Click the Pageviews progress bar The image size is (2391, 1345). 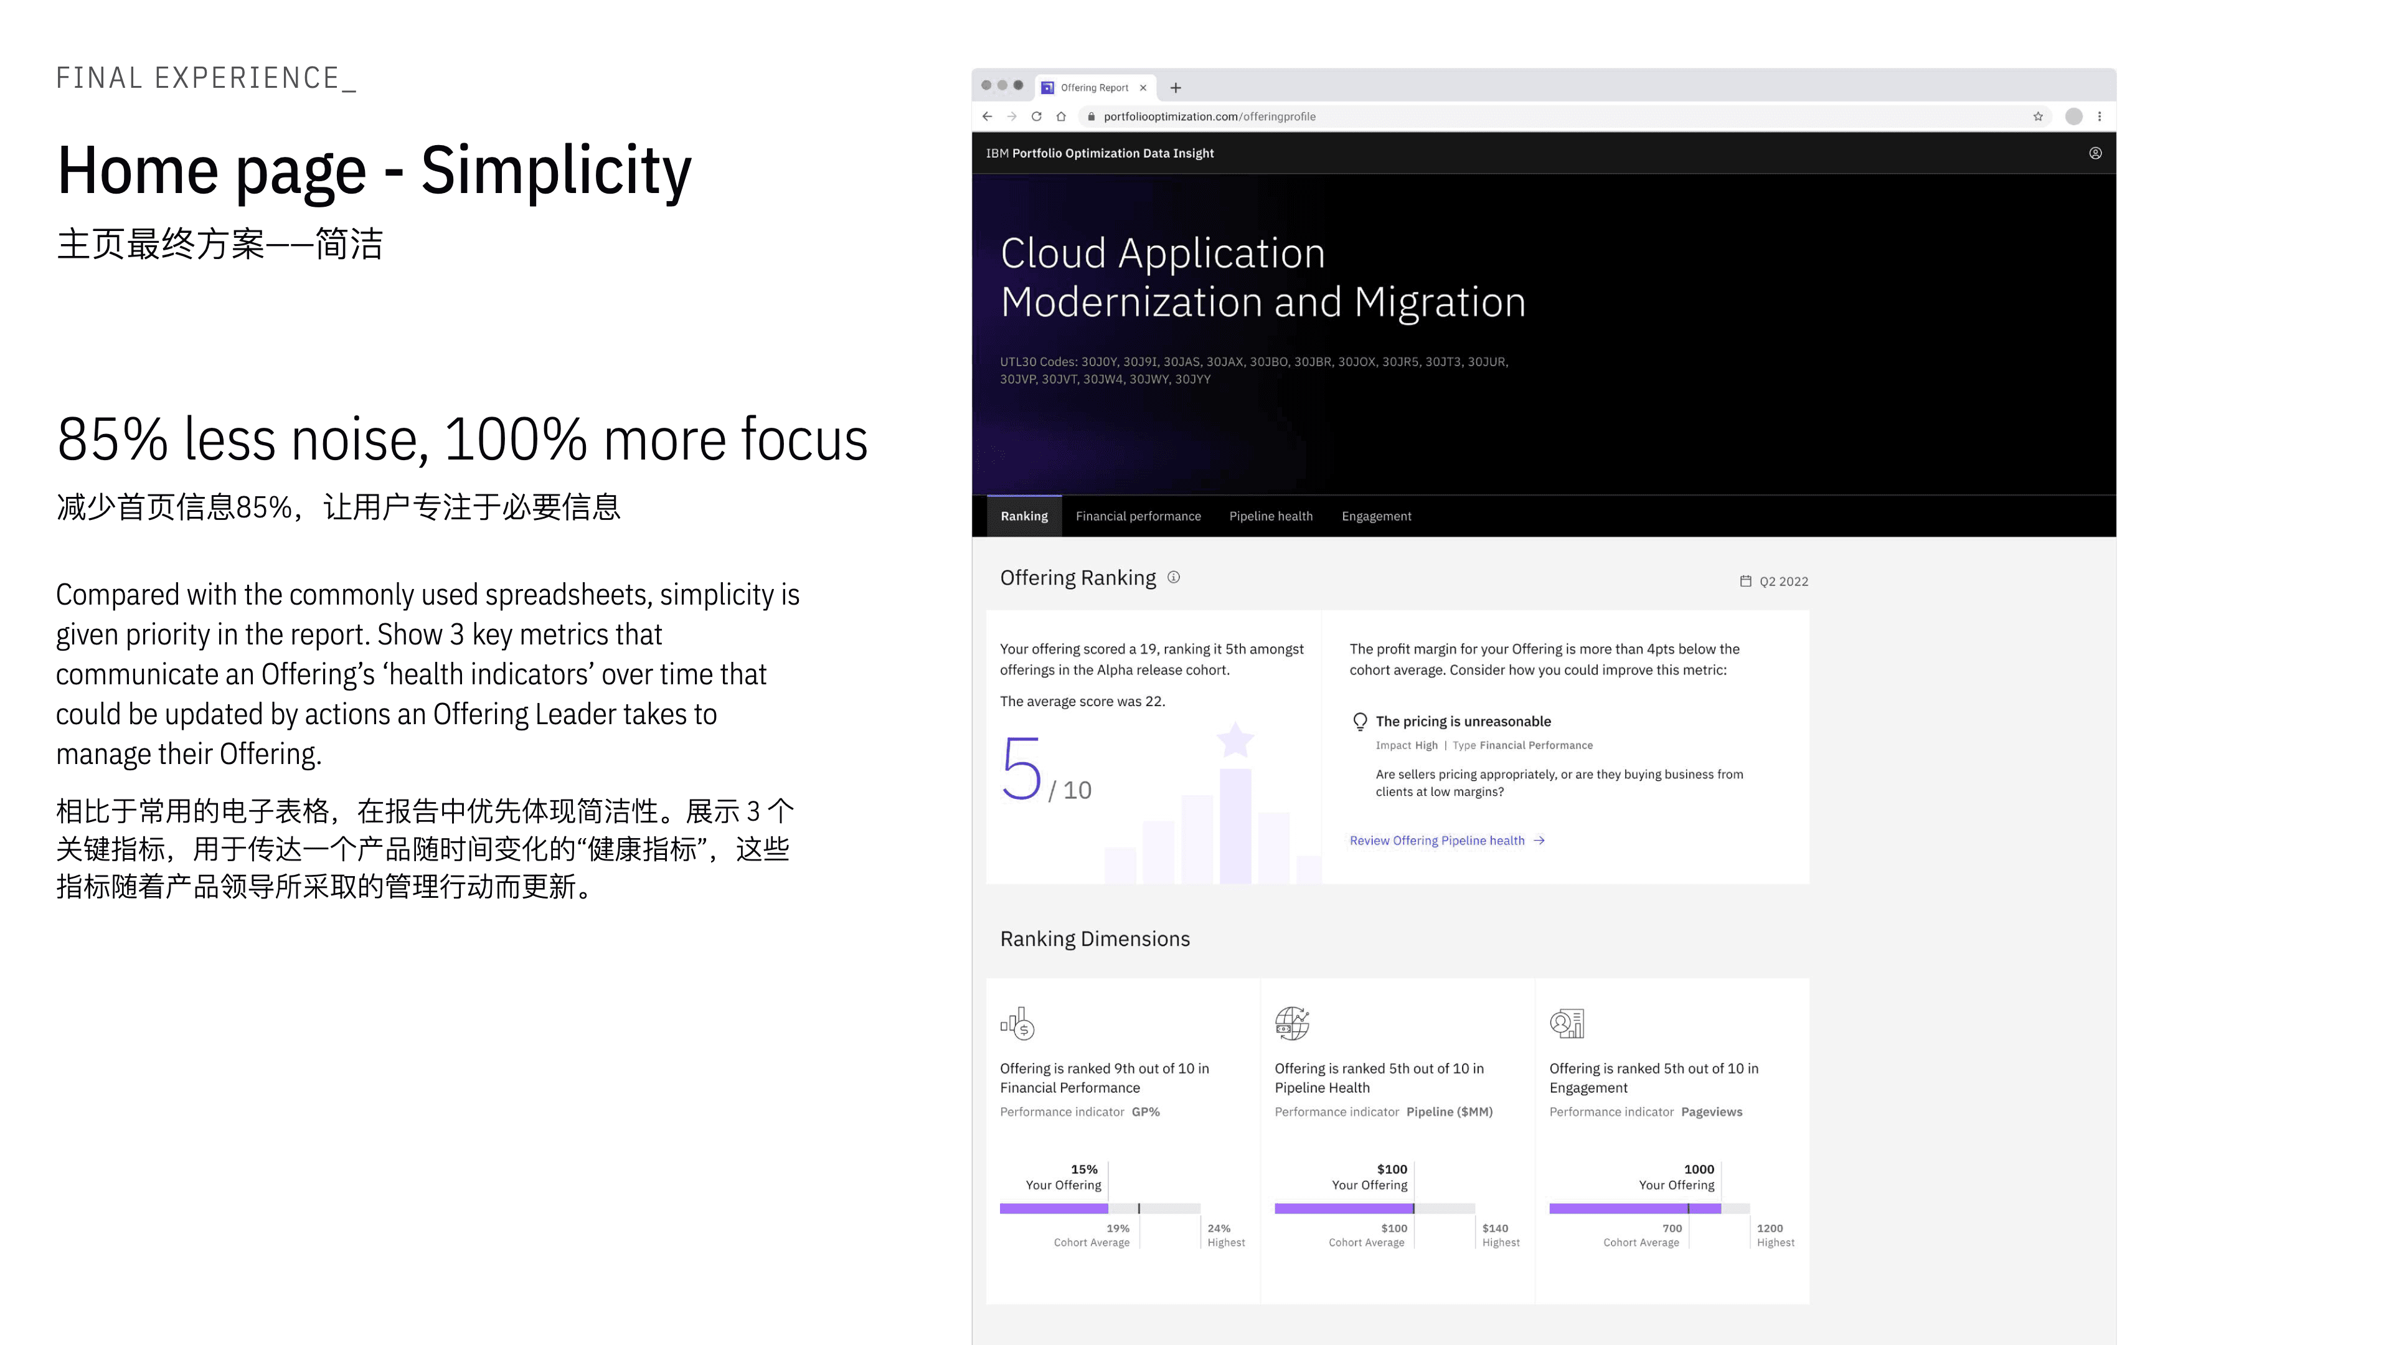coord(1649,1209)
